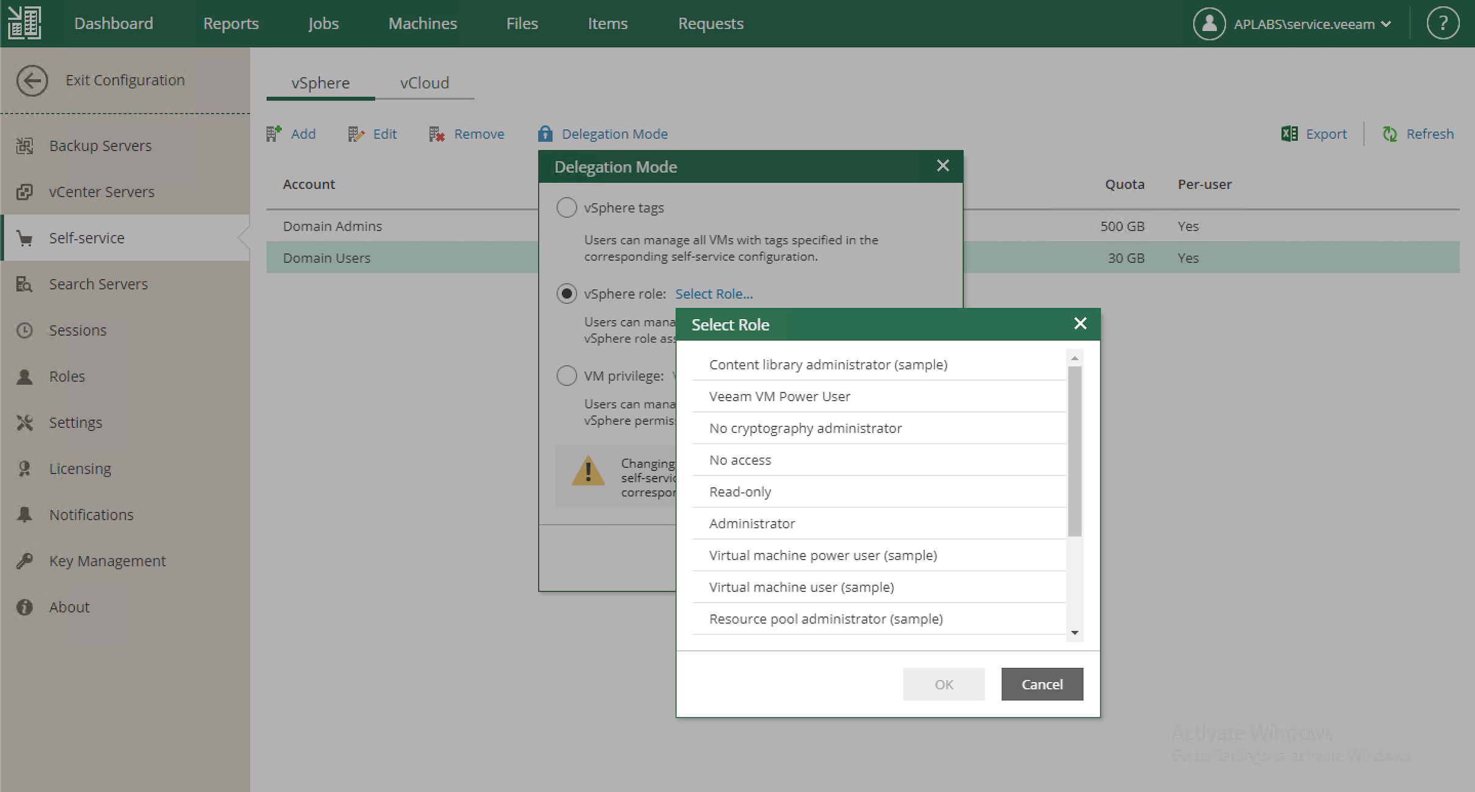Click OK in Select Role dialog
Image resolution: width=1475 pixels, height=792 pixels.
pyautogui.click(x=943, y=684)
